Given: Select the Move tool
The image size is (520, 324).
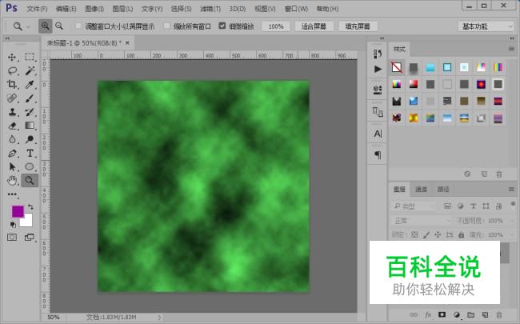Looking at the screenshot, I should pos(12,57).
